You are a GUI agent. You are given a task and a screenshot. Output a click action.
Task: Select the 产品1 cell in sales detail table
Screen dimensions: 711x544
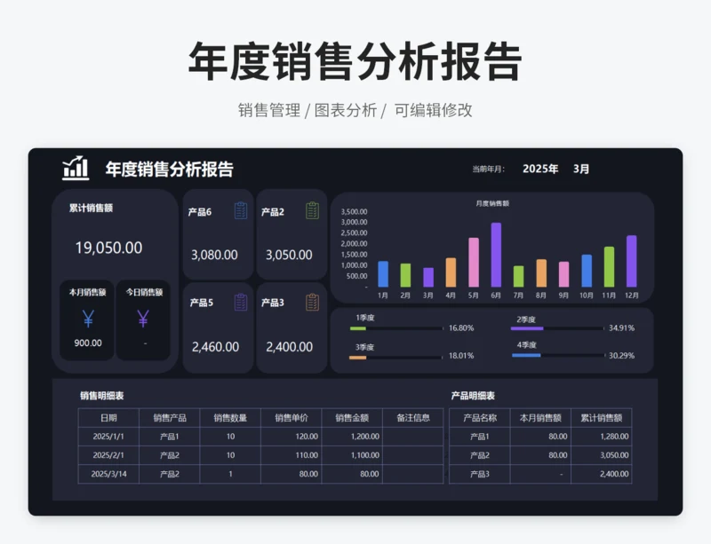[x=170, y=437]
